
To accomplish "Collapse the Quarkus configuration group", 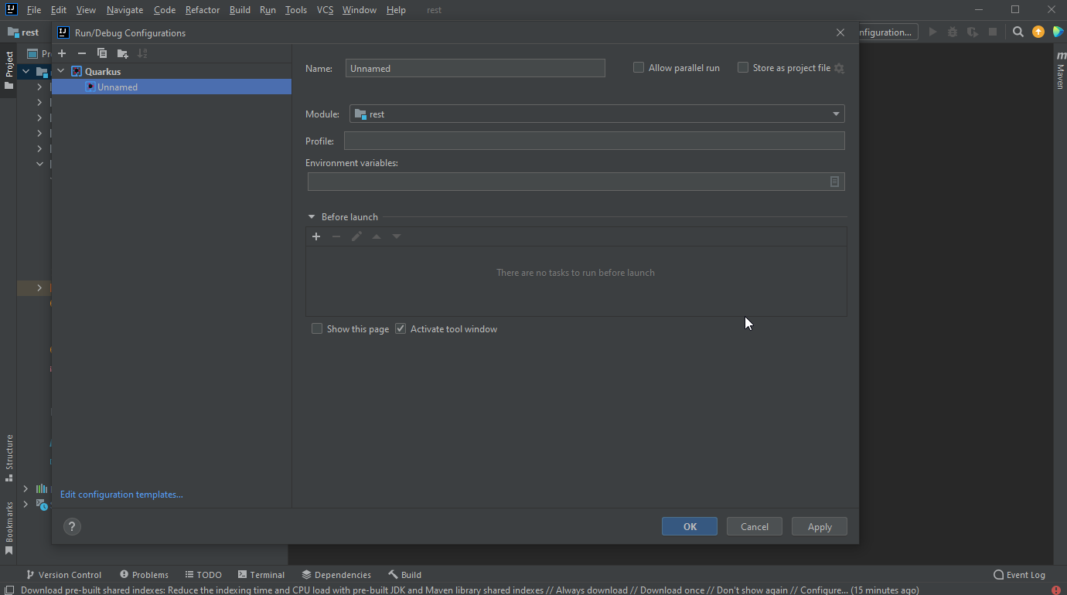I will point(60,70).
